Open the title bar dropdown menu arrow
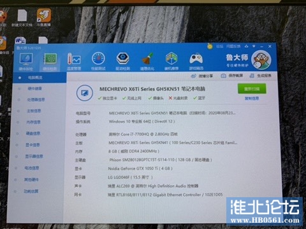Screen dimensions: 306x229 (254, 46)
